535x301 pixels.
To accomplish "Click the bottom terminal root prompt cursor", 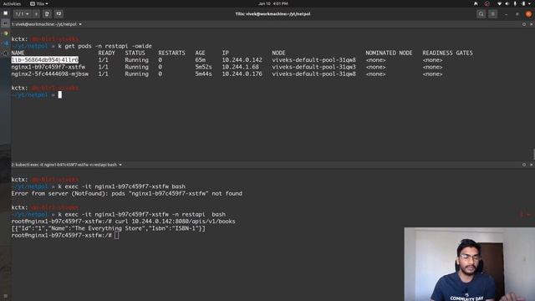I will coord(117,236).
